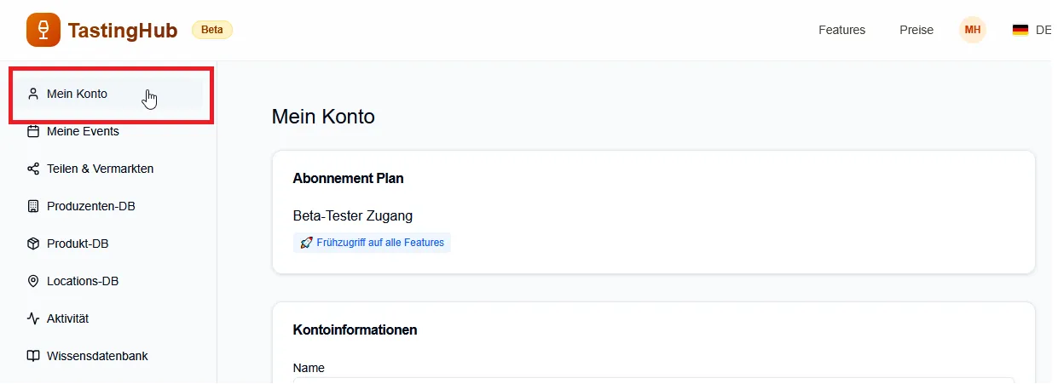Open the MH user avatar menu
Screen dimensions: 1058x384
click(x=972, y=30)
